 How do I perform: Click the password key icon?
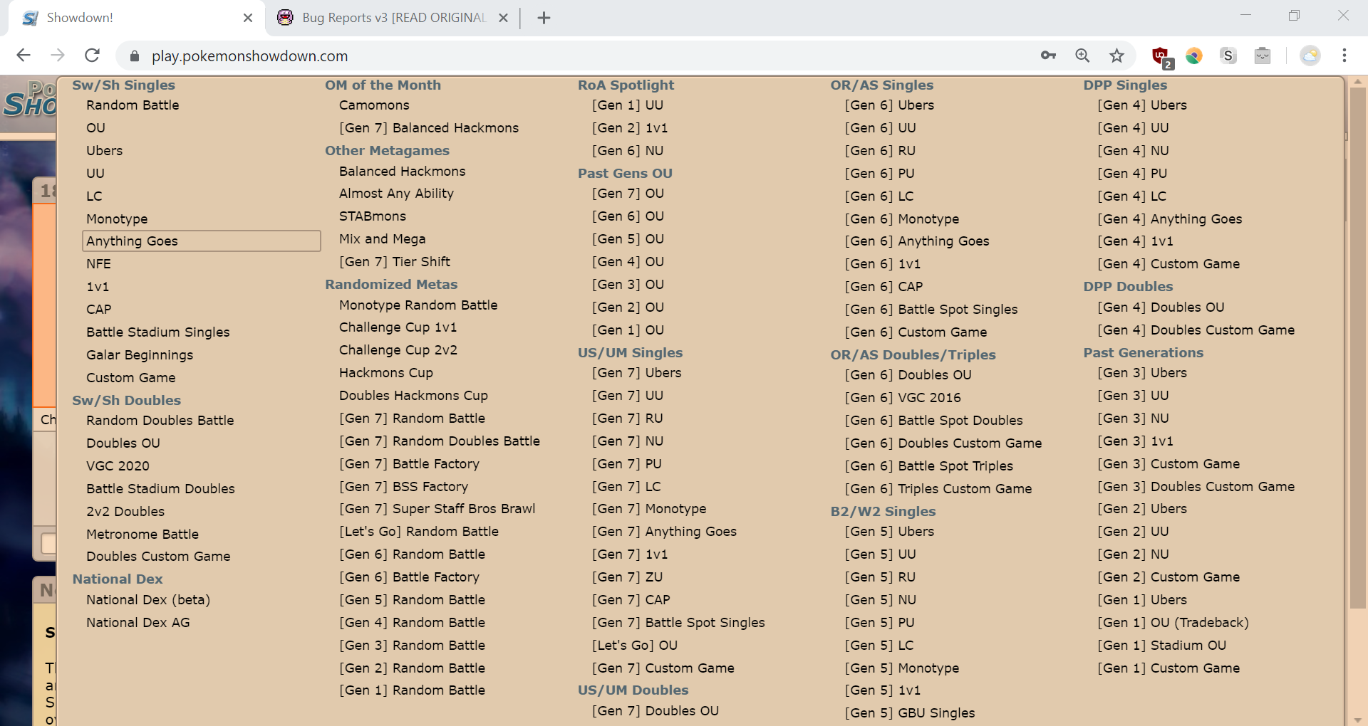(x=1048, y=56)
